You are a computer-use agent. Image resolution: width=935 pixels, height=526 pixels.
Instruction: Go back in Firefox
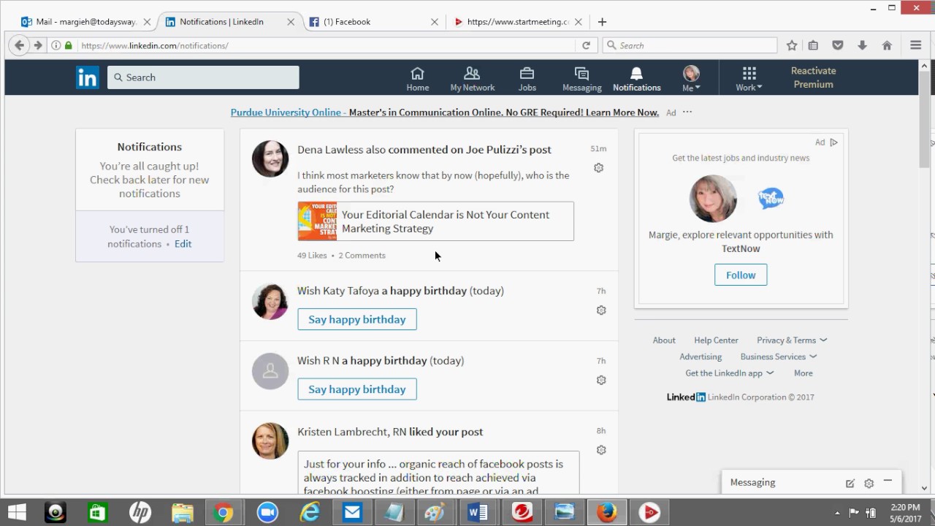click(20, 45)
